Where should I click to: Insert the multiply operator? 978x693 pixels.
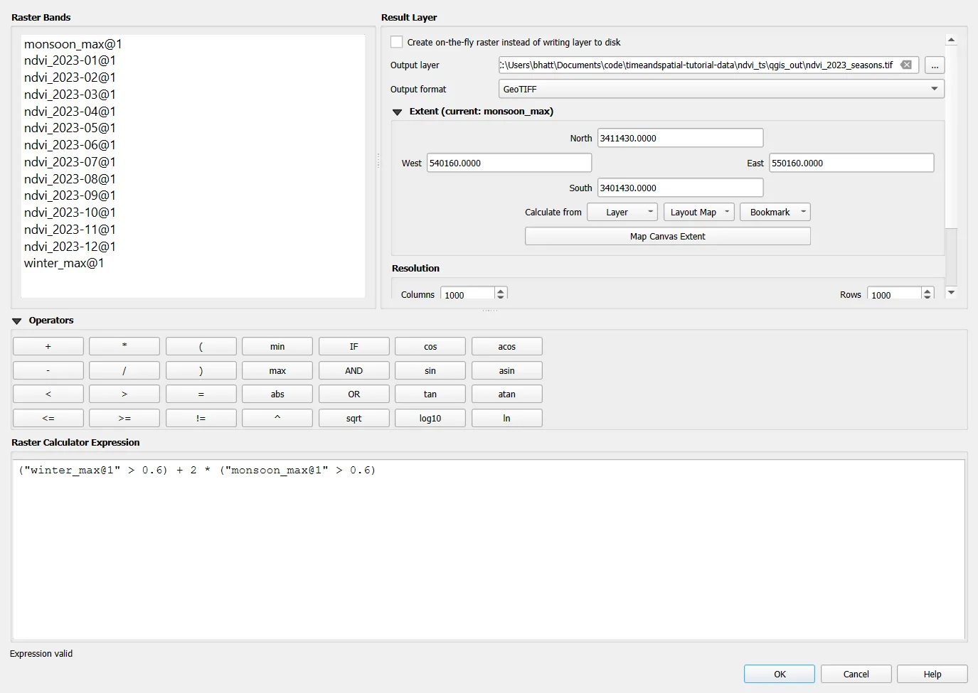coord(124,346)
